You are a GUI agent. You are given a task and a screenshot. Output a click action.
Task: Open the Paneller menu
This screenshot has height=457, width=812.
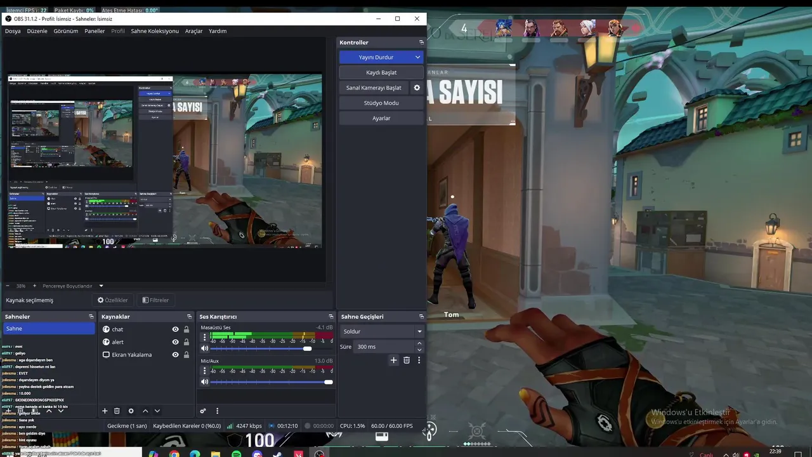[x=95, y=31]
